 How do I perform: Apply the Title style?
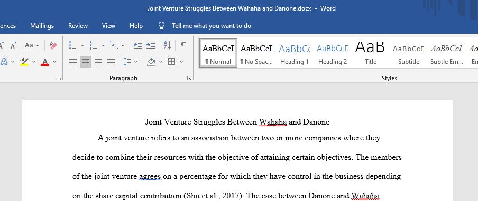[x=371, y=52]
